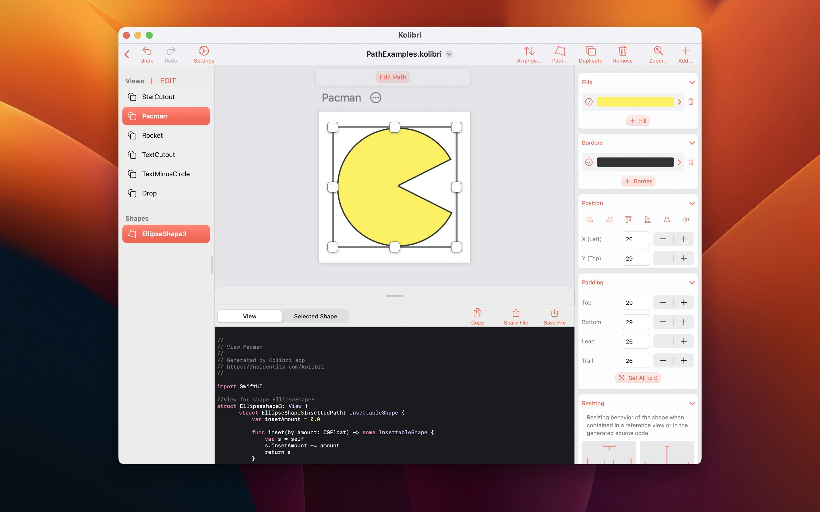Image resolution: width=820 pixels, height=512 pixels.
Task: Undo the last action
Action: click(147, 55)
